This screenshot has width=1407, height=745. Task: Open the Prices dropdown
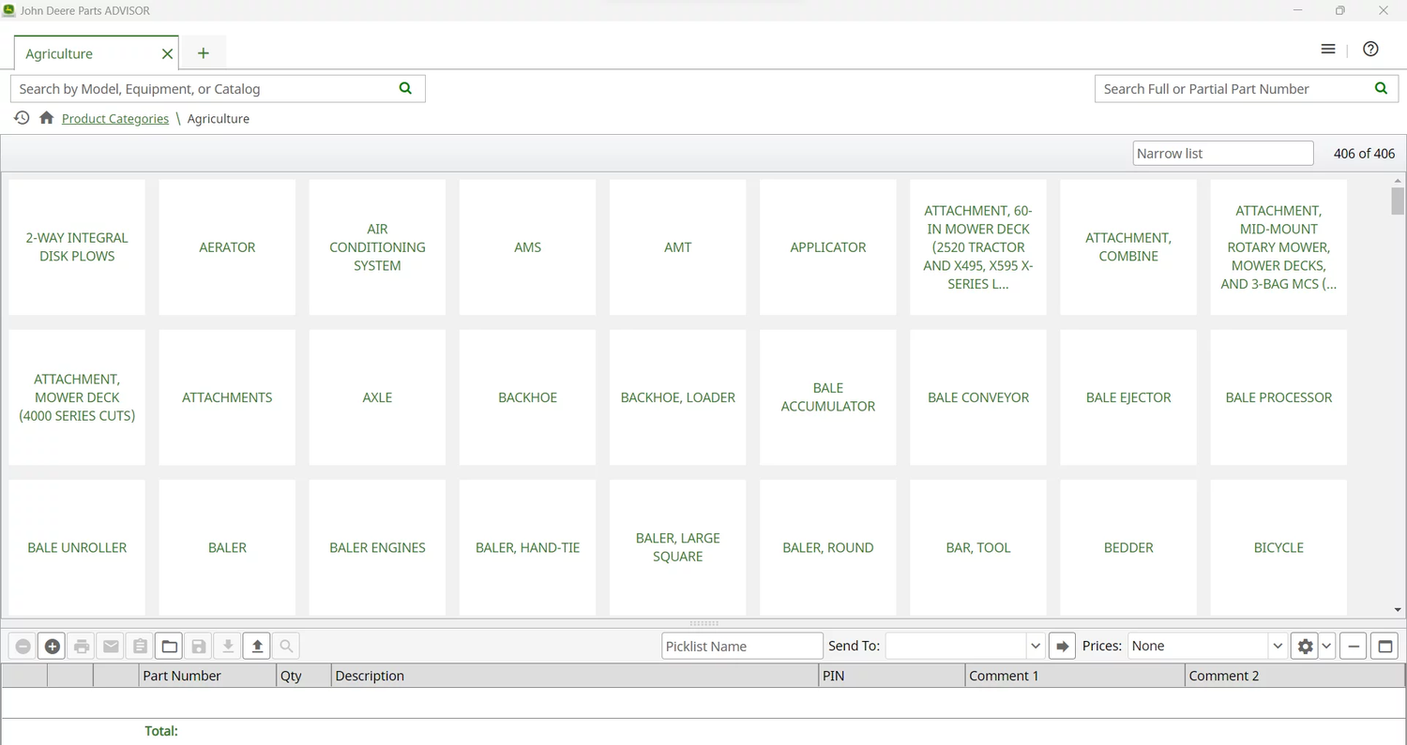click(1277, 646)
